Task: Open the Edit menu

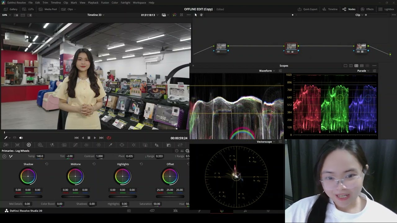Action: (38, 2)
